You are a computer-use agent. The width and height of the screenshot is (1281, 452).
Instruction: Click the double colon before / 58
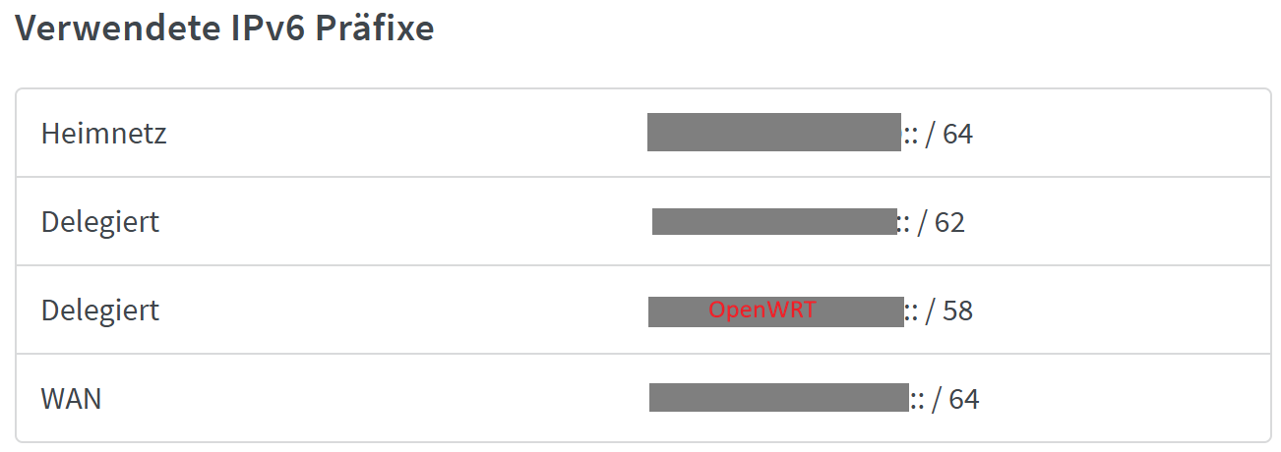pos(911,311)
